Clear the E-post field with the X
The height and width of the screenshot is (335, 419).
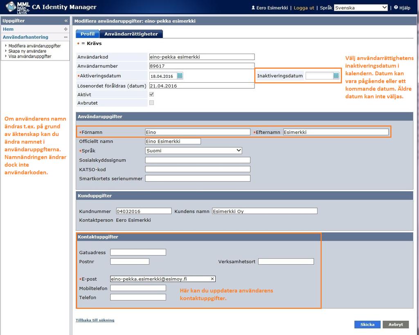pos(212,279)
